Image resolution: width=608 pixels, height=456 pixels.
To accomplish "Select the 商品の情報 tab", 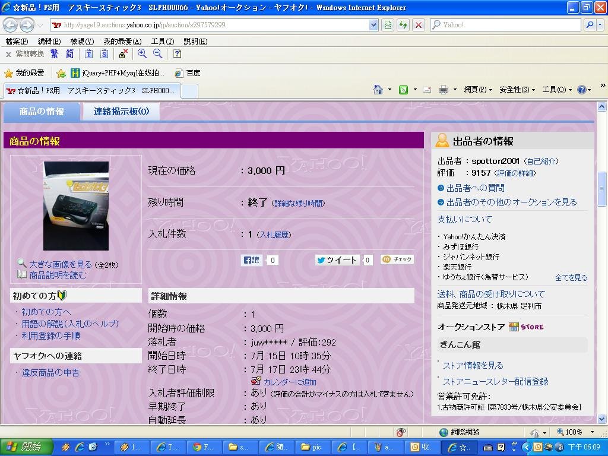I will pyautogui.click(x=42, y=112).
